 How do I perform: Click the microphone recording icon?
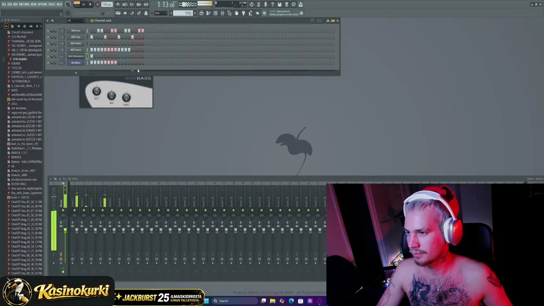pos(266,5)
